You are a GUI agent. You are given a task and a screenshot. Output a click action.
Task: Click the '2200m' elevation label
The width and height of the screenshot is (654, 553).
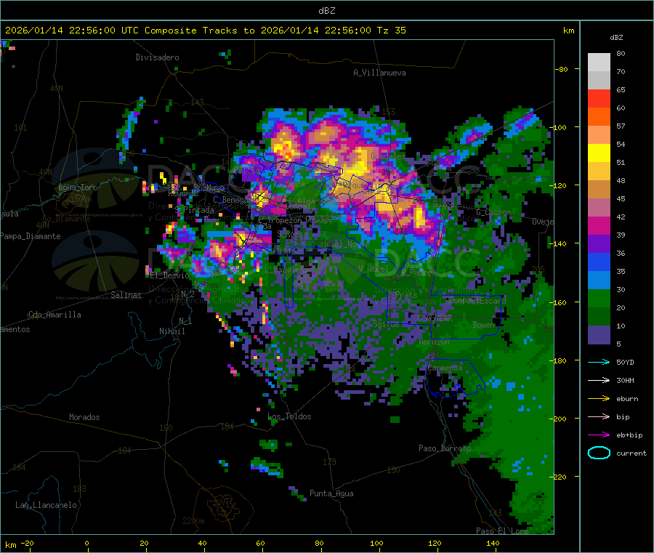coord(193,521)
